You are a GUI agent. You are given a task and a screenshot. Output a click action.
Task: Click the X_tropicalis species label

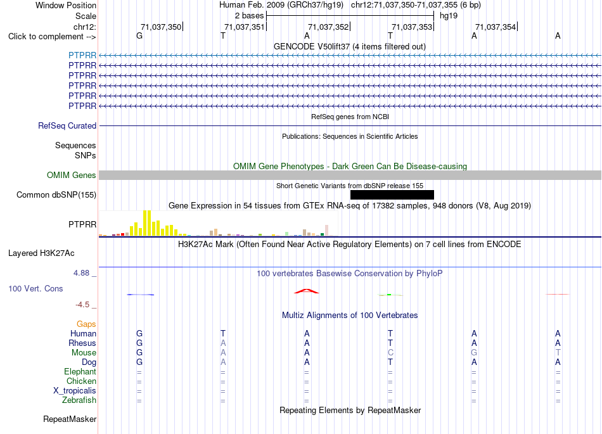(75, 391)
